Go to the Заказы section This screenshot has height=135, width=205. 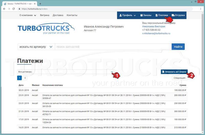(146, 15)
